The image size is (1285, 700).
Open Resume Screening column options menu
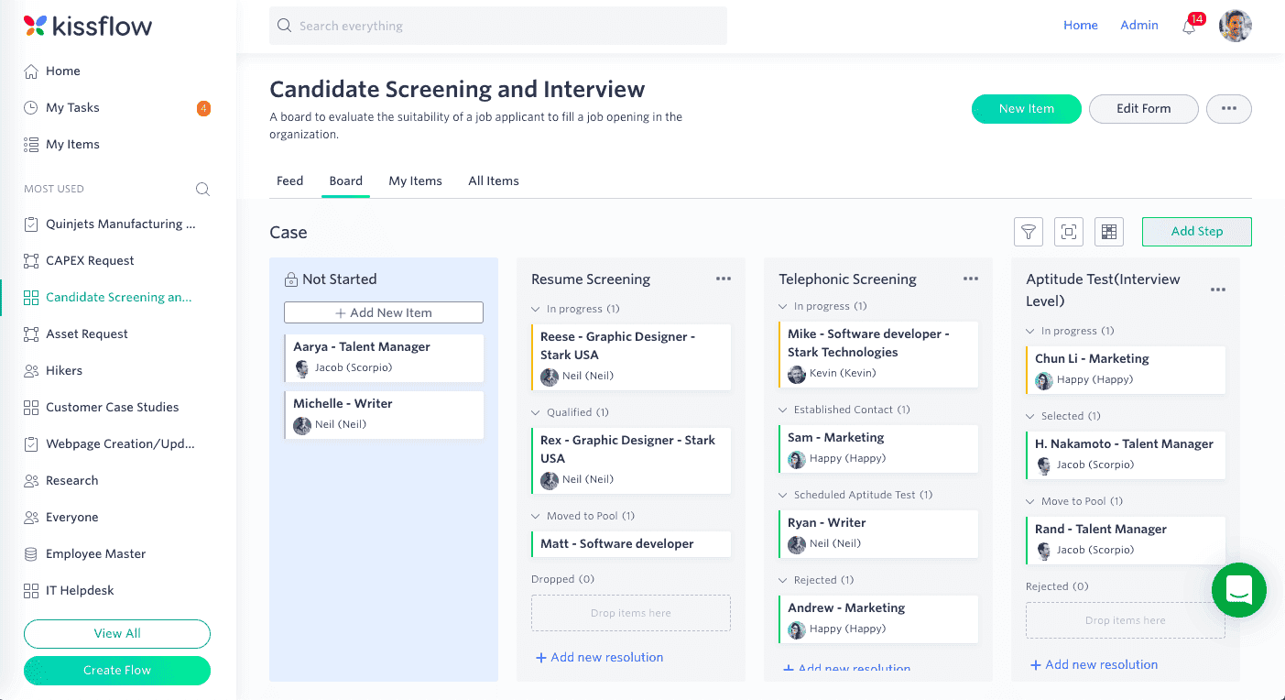(x=724, y=279)
